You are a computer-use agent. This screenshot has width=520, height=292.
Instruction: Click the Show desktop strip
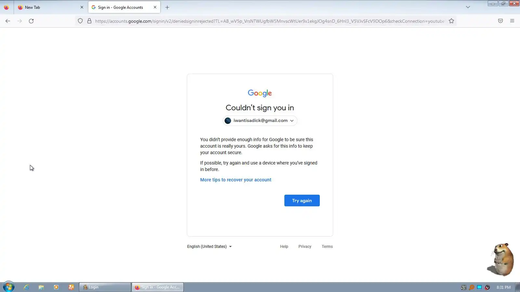coord(518,287)
